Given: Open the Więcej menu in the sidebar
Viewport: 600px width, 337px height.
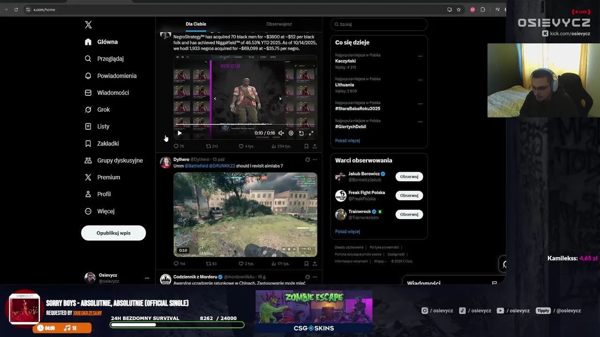Looking at the screenshot, I should click(99, 211).
